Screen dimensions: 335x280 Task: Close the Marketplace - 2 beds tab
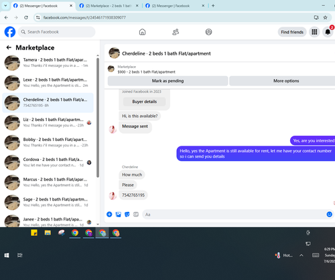tap(137, 6)
